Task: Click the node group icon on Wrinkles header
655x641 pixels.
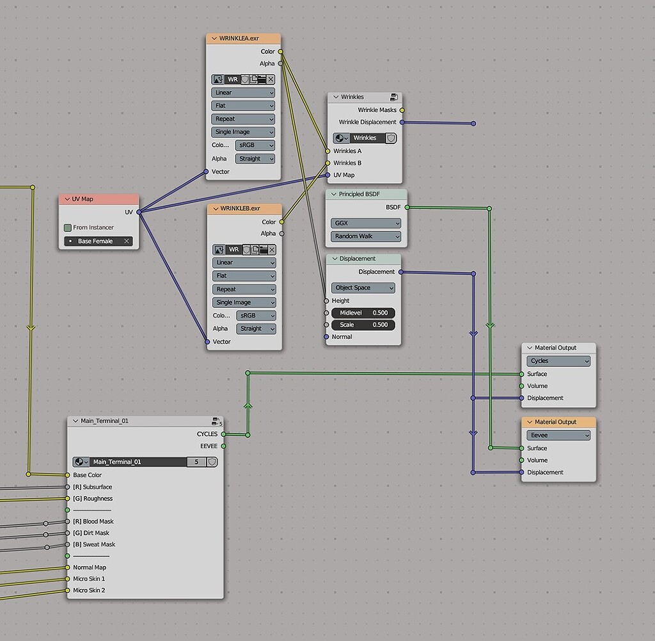Action: 394,97
